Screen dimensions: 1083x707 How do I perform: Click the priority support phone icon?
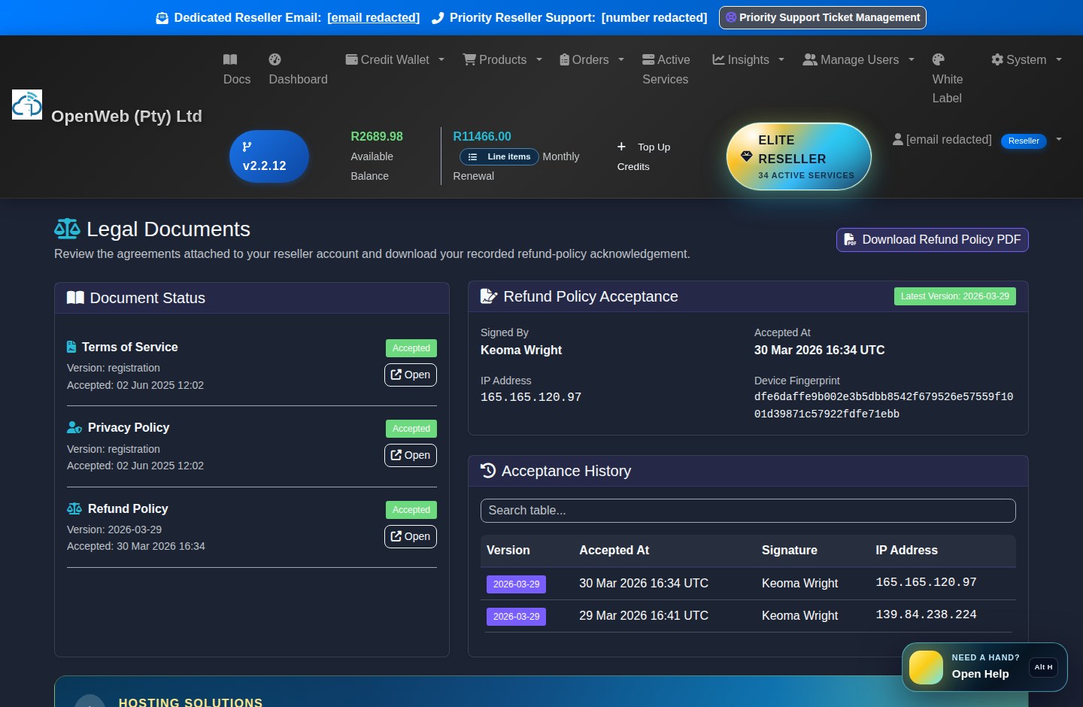(438, 18)
